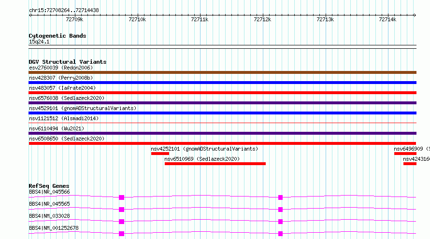Click the 15q24.1 cytogenetic band bar
430x239 pixels.
click(x=222, y=47)
